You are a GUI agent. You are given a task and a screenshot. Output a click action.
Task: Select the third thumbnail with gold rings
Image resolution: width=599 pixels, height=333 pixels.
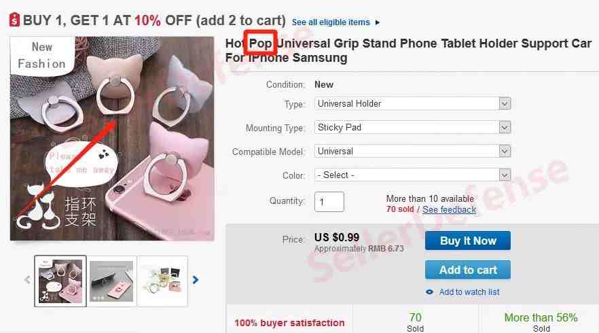pos(163,281)
